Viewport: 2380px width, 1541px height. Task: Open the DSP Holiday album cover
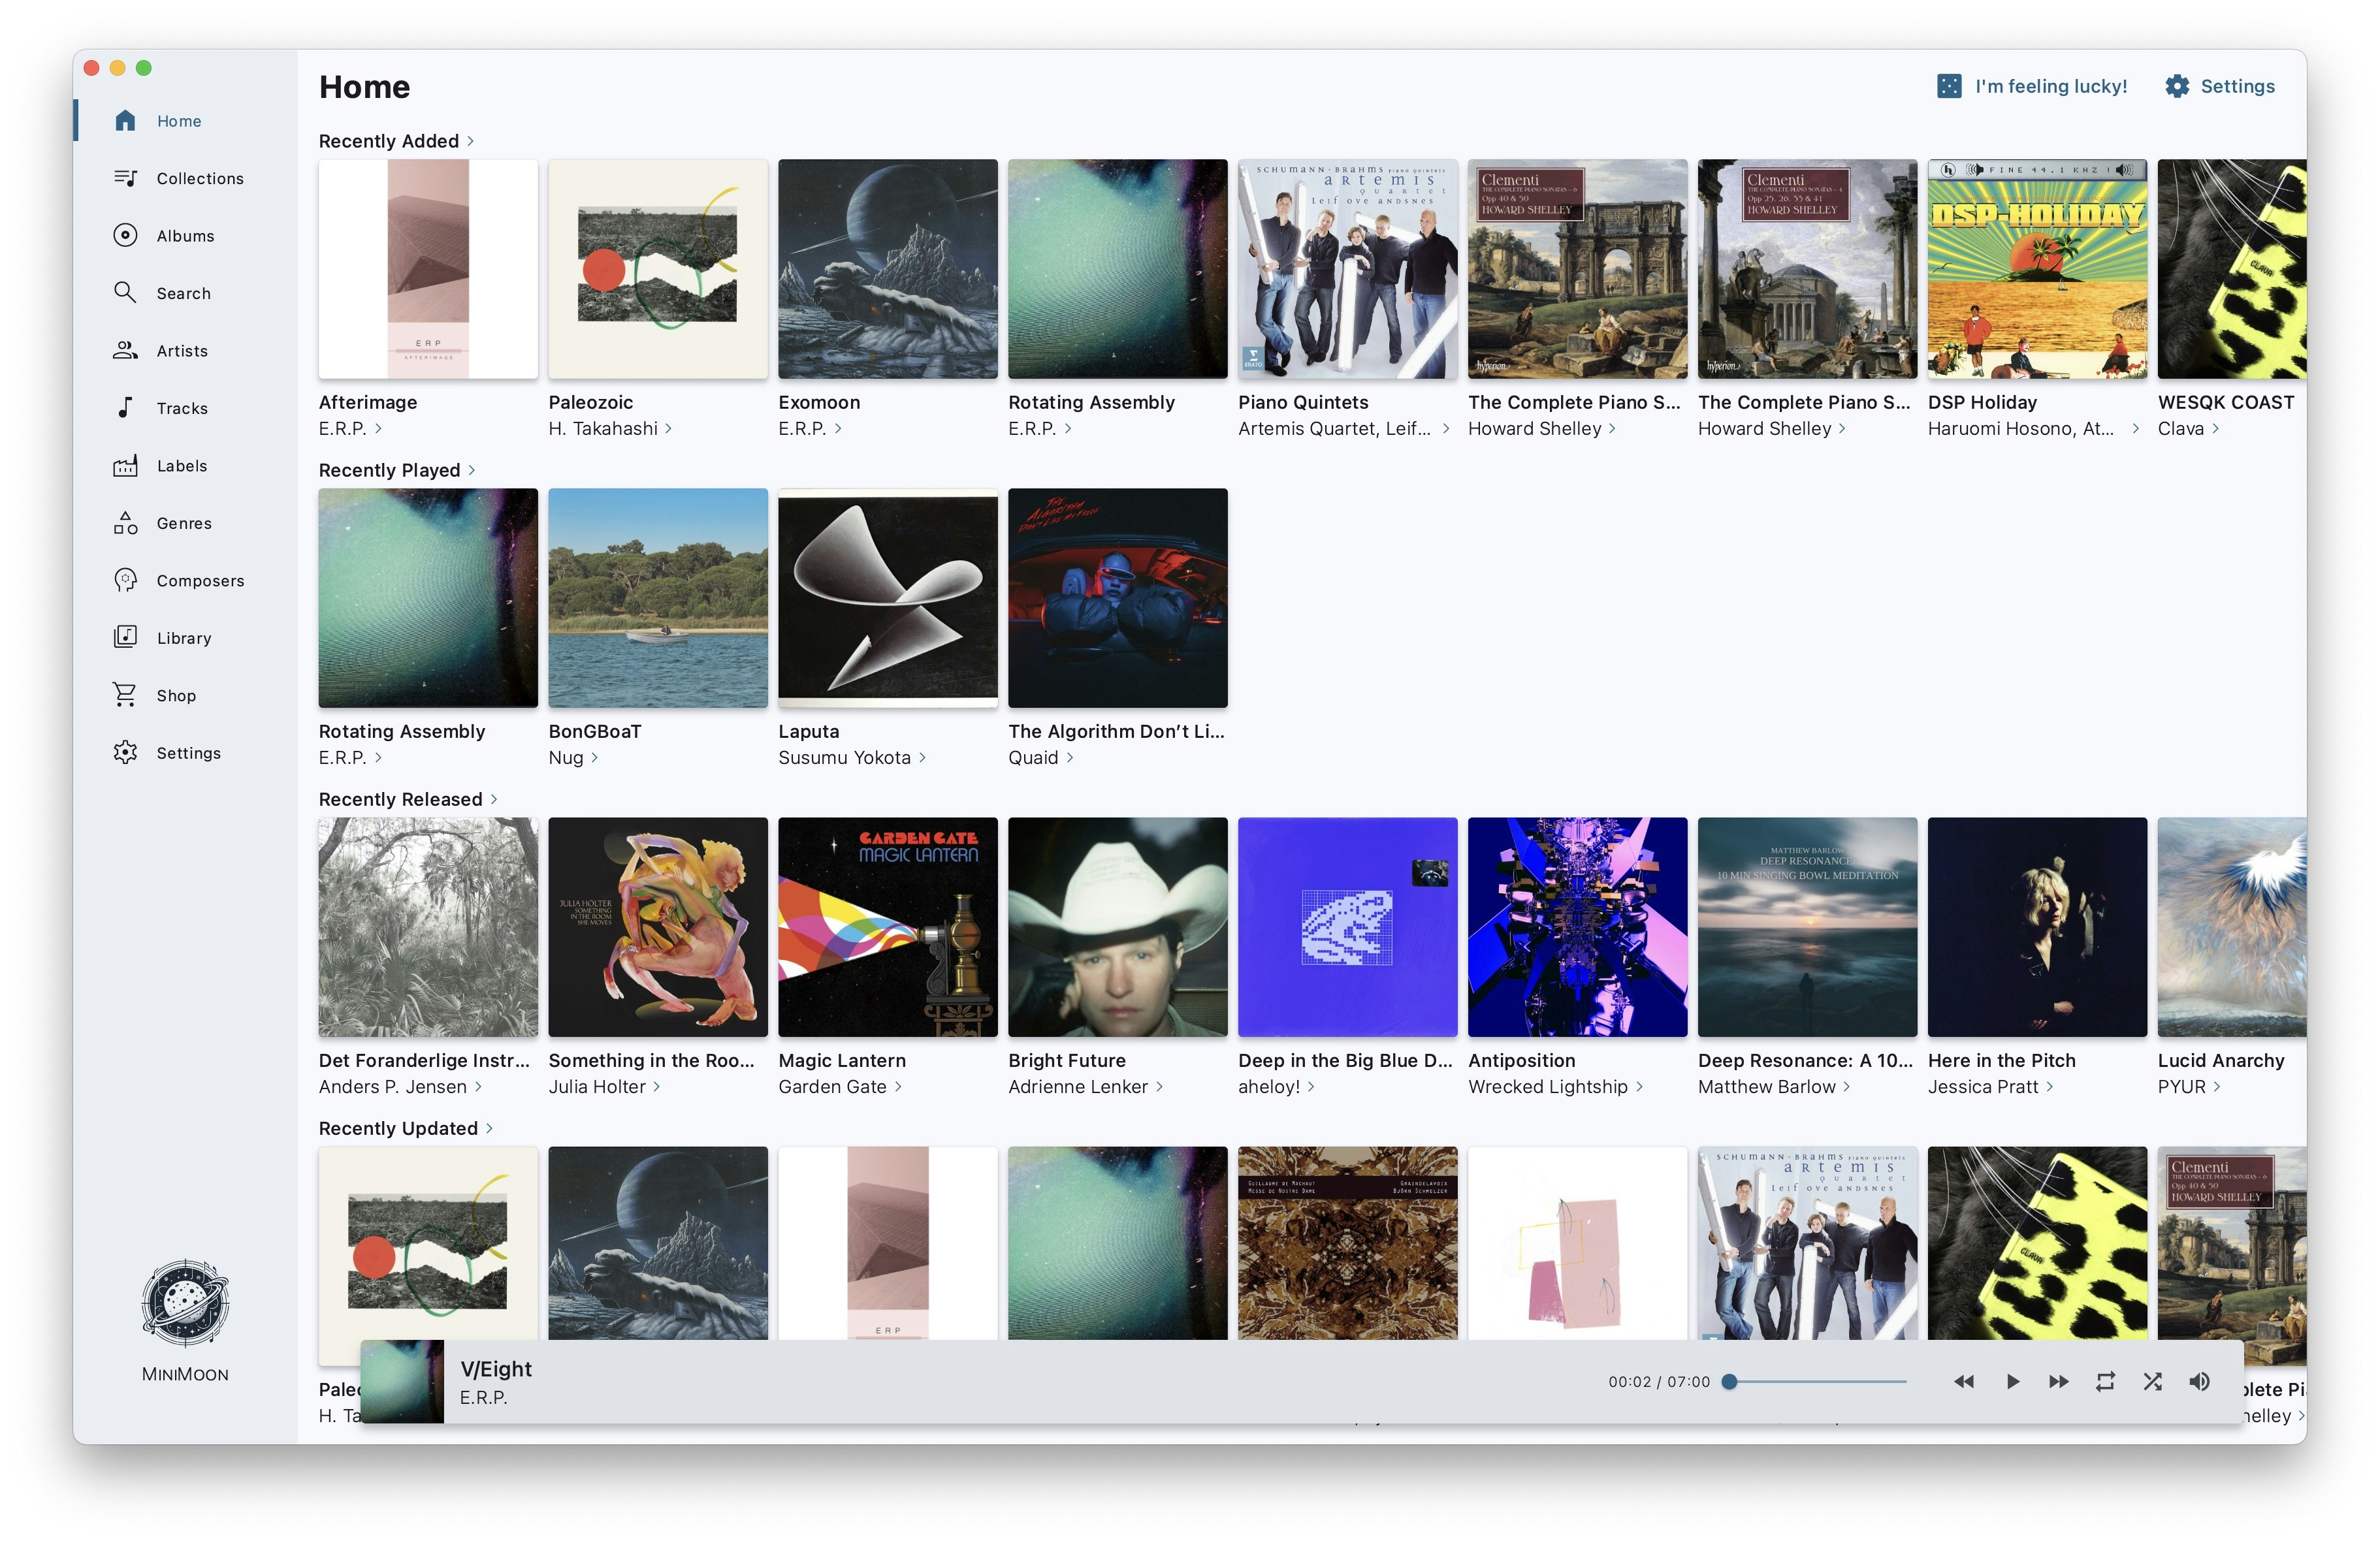(x=2037, y=269)
